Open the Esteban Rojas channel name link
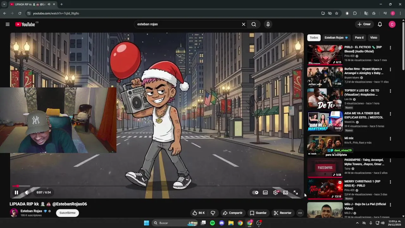405x228 pixels. 31,211
